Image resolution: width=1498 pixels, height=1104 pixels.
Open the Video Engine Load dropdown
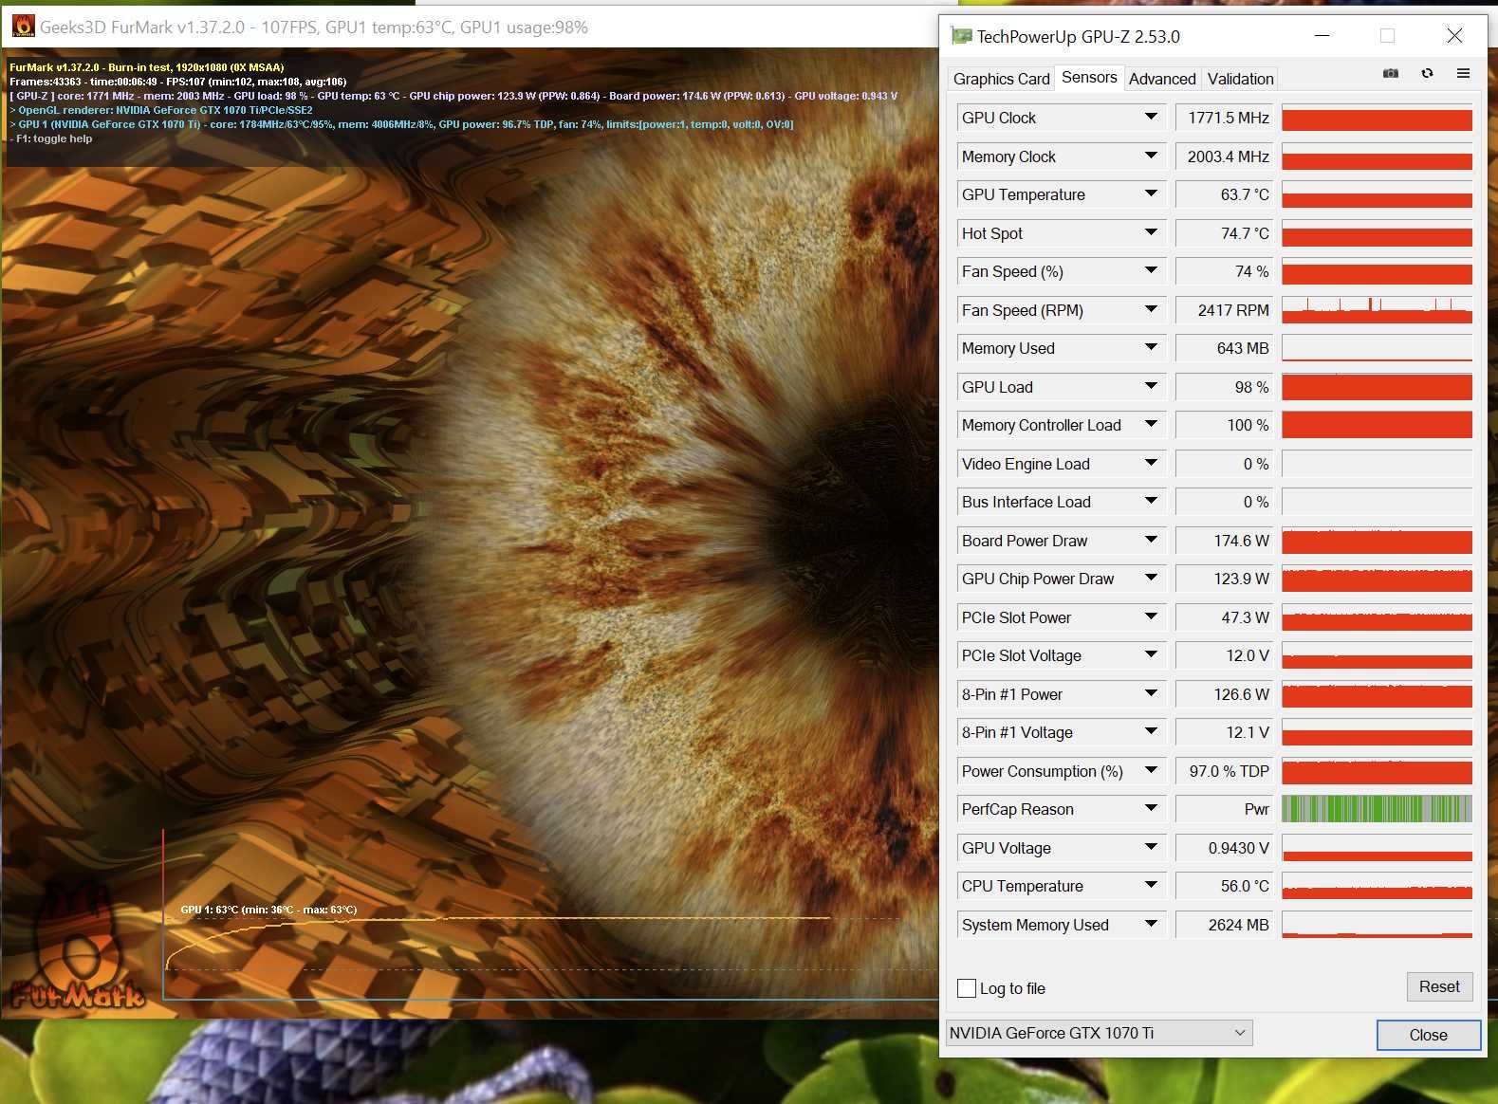1151,464
